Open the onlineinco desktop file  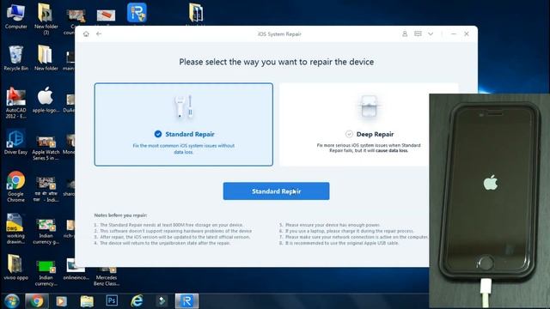click(x=76, y=270)
